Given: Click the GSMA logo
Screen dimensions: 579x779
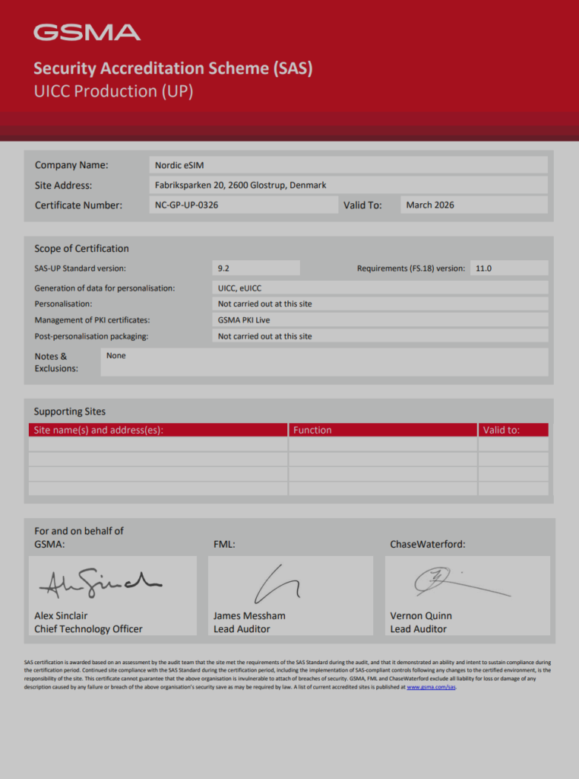Looking at the screenshot, I should click(87, 32).
